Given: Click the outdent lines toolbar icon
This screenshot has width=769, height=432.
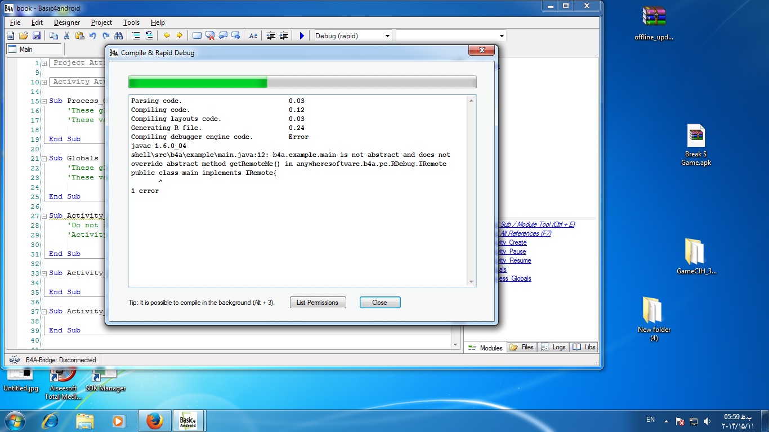Looking at the screenshot, I should pos(271,35).
